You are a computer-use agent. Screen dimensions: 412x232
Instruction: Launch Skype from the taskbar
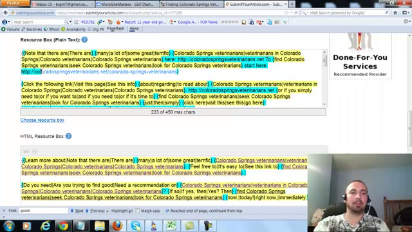136,226
